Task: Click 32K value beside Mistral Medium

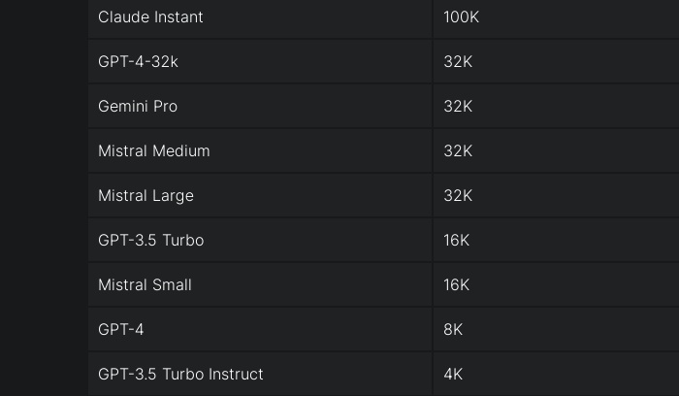Action: click(458, 151)
